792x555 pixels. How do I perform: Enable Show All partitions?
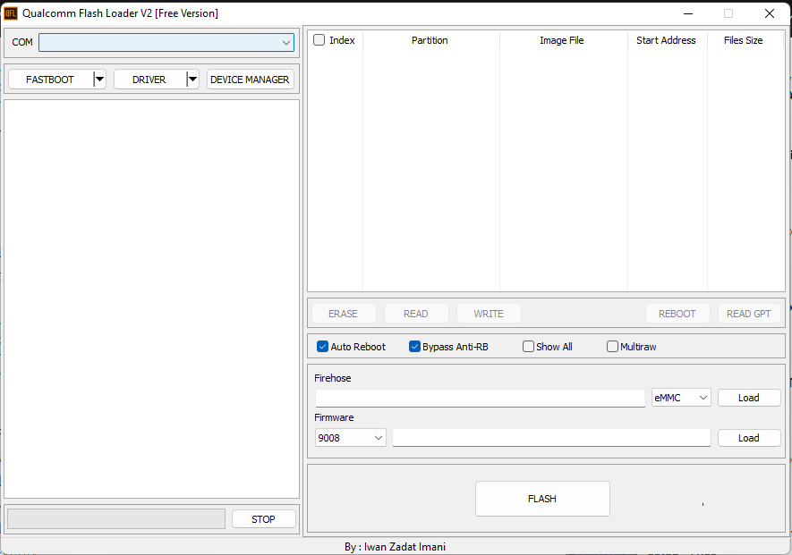coord(528,346)
